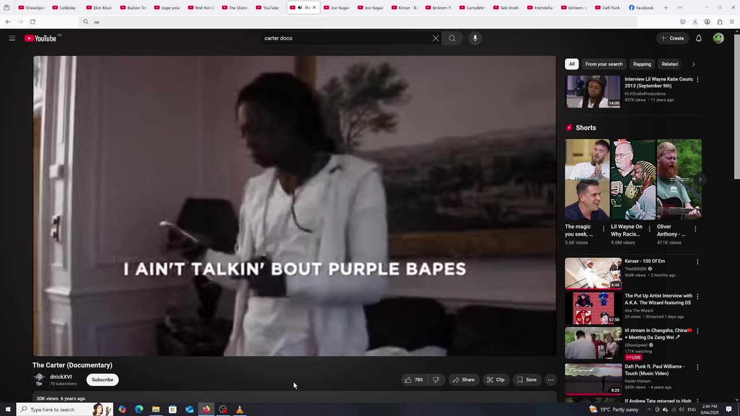Go back with the browser back arrow
Screen dimensions: 740x416
[8, 22]
